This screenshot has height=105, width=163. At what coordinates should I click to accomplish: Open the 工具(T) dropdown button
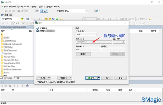coord(43,78)
